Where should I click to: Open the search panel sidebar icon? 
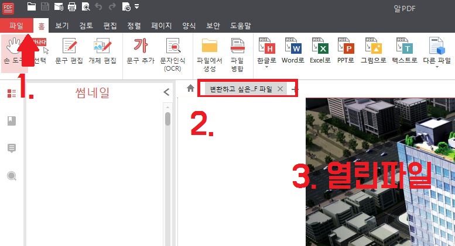tap(12, 176)
